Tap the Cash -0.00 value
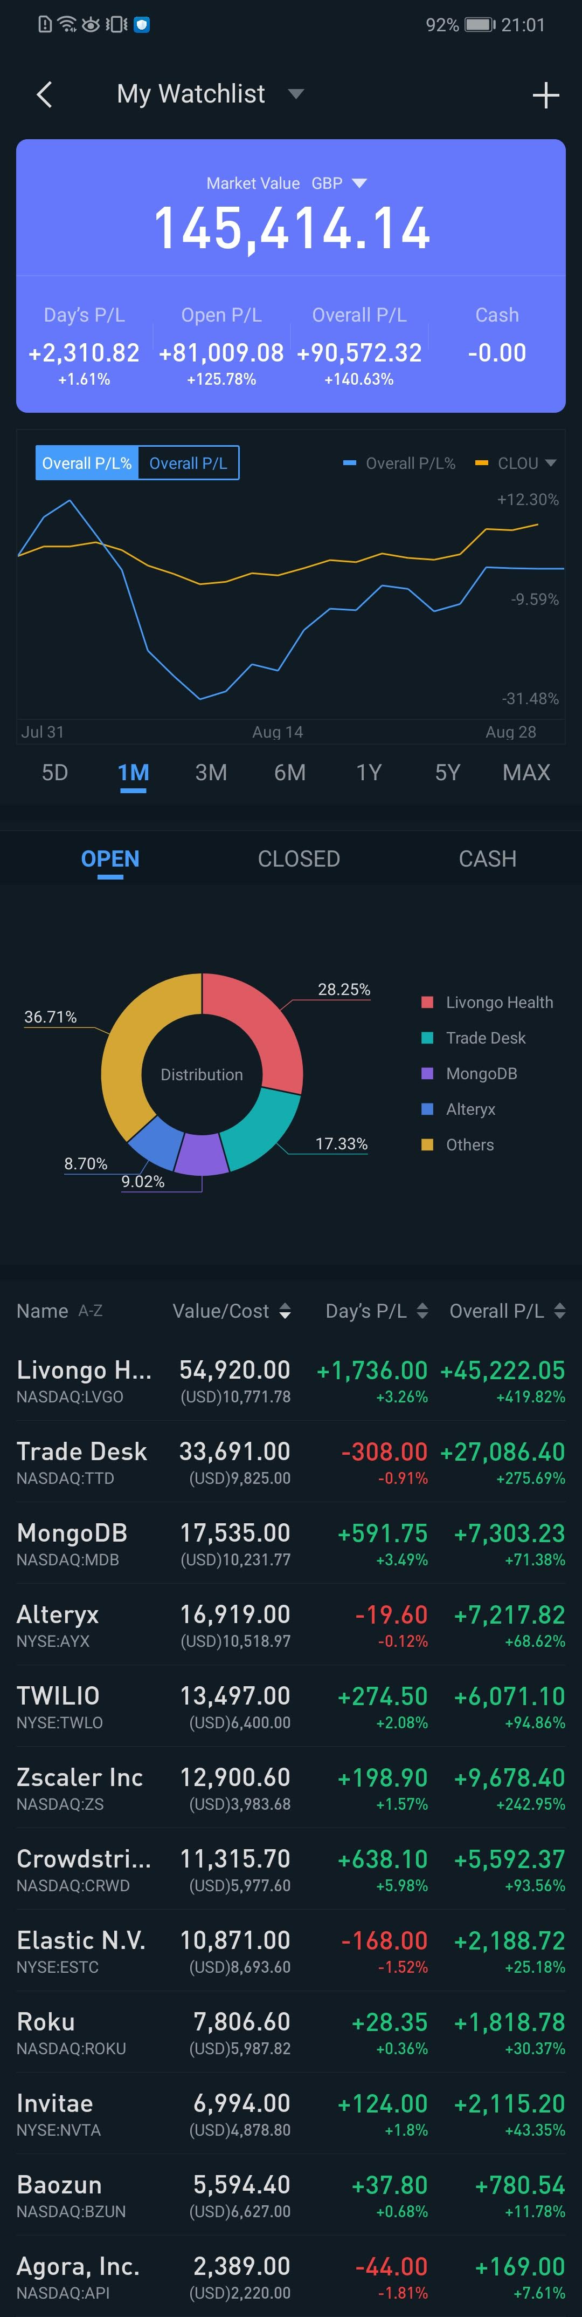The image size is (582, 2317). (x=497, y=352)
